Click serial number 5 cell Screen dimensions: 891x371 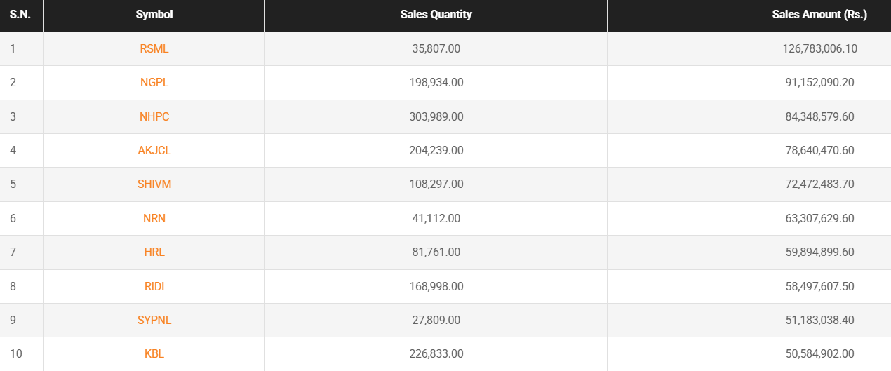pyautogui.click(x=13, y=184)
